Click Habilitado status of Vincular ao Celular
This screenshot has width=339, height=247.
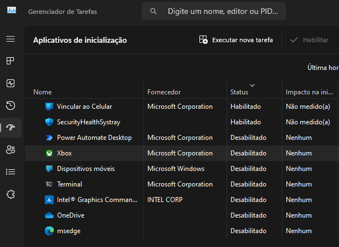[245, 107]
